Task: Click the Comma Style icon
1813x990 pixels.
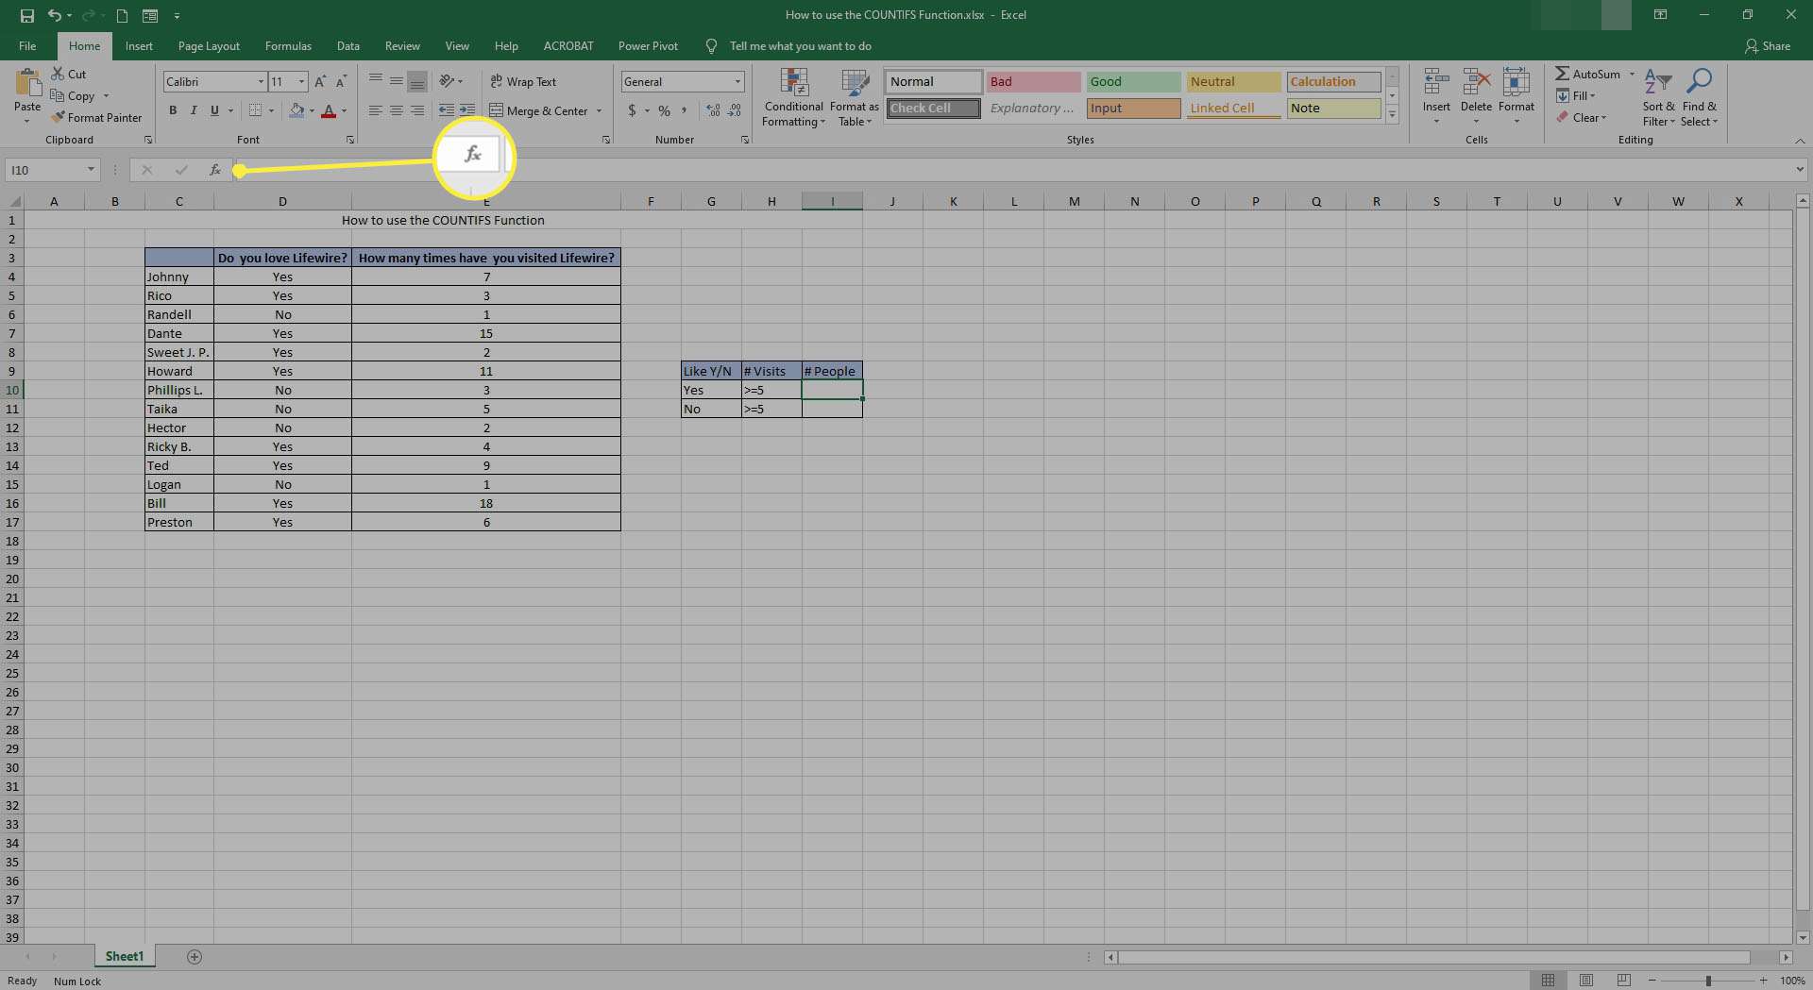Action: tap(684, 110)
